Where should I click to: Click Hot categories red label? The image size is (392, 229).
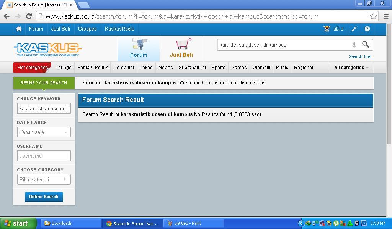[32, 68]
